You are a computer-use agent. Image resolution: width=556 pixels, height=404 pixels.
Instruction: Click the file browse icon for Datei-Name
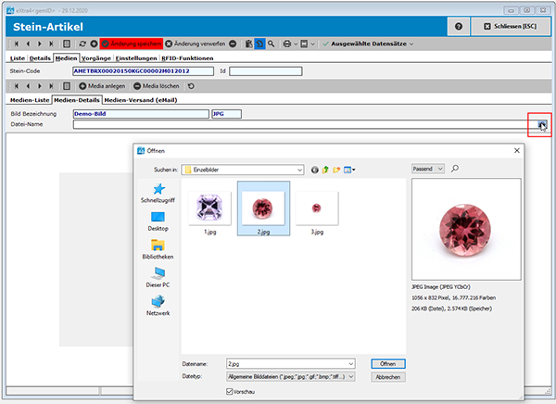541,124
